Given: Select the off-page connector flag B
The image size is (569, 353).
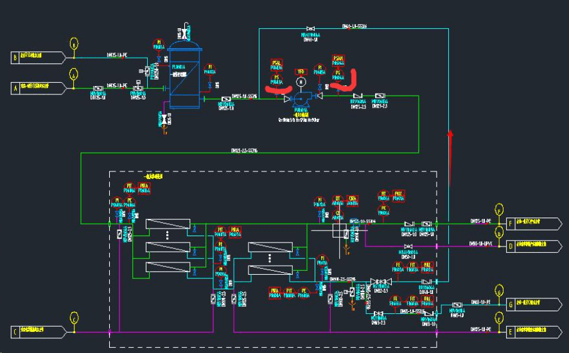Looking at the screenshot, I should [x=38, y=58].
